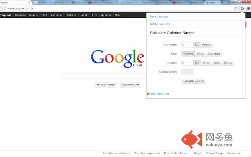
Task: Bookmark page with the star icon
Action: 236,8
